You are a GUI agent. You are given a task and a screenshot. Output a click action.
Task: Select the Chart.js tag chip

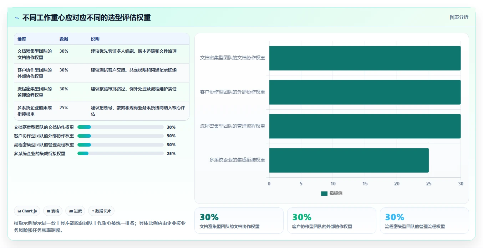(x=27, y=211)
